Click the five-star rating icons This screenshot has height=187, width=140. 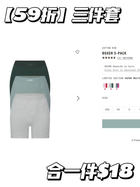[109, 58]
